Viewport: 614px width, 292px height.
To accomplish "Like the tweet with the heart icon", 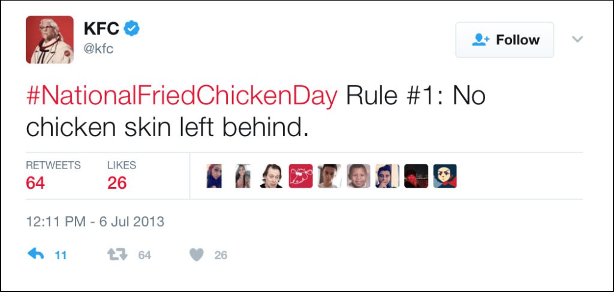I will click(197, 255).
